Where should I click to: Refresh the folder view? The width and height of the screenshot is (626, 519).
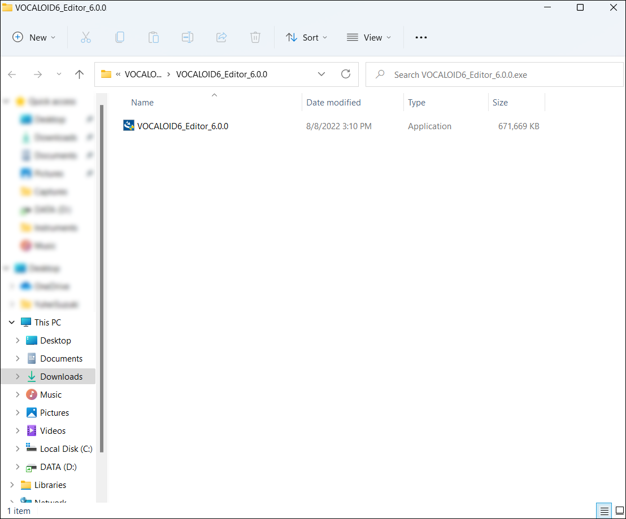pos(346,74)
